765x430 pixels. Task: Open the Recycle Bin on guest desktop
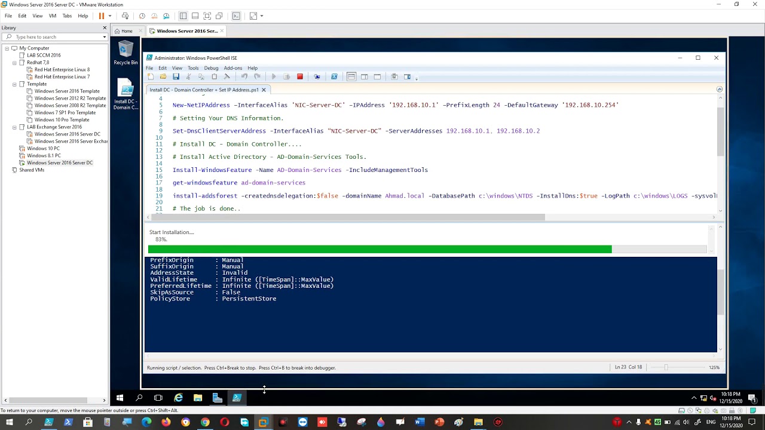[126, 53]
